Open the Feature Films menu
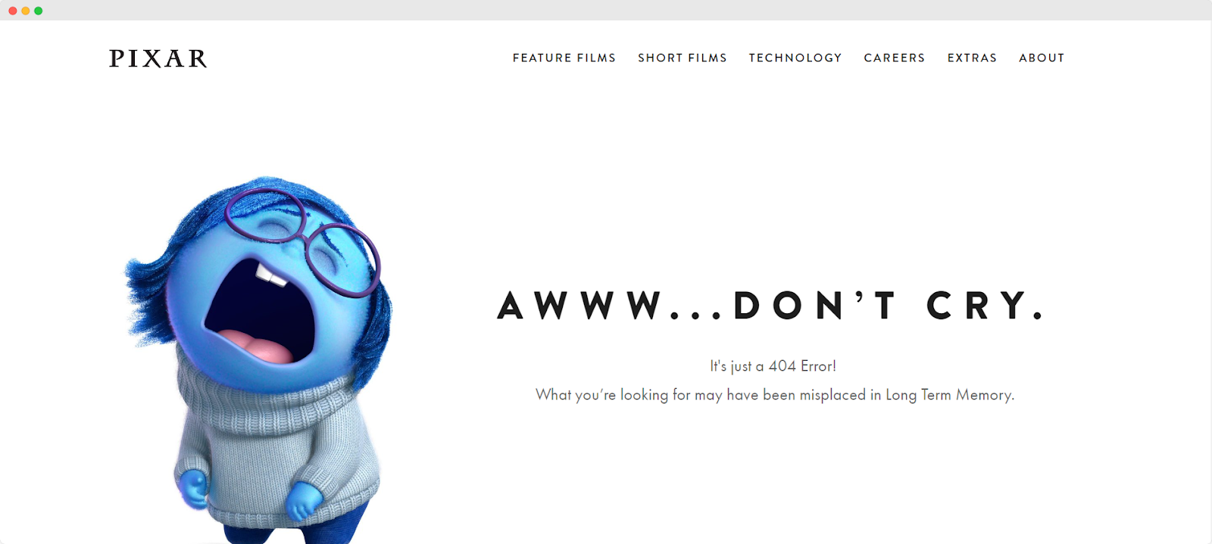Screen dimensions: 1212x544 pyautogui.click(x=564, y=58)
